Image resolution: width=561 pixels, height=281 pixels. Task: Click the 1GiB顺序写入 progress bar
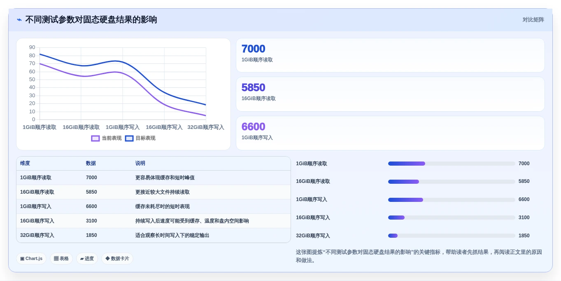[452, 200]
